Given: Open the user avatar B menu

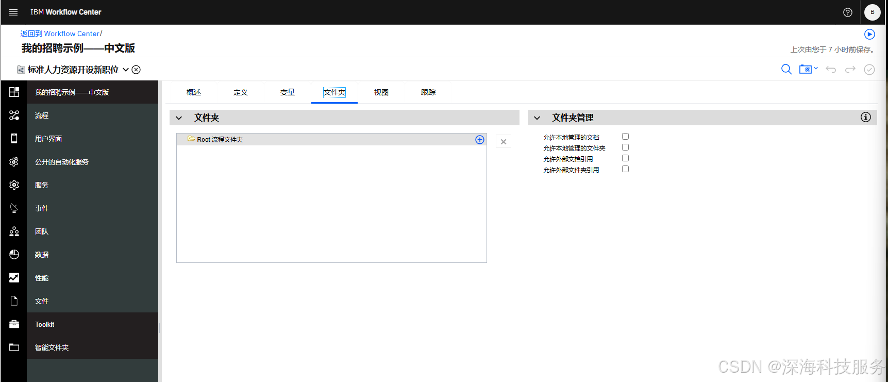Looking at the screenshot, I should coord(873,12).
